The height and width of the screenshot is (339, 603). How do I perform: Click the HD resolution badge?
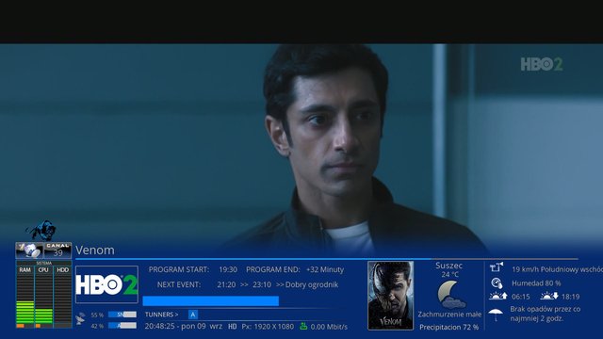point(233,327)
